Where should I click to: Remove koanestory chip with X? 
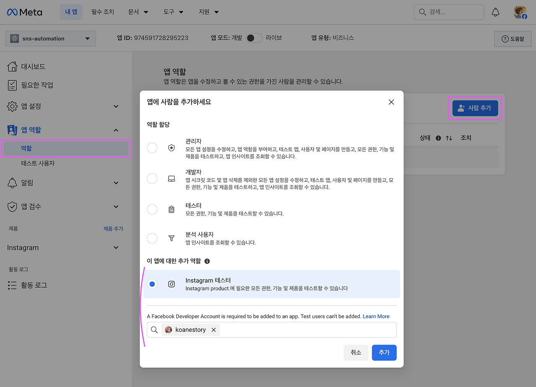(x=214, y=330)
